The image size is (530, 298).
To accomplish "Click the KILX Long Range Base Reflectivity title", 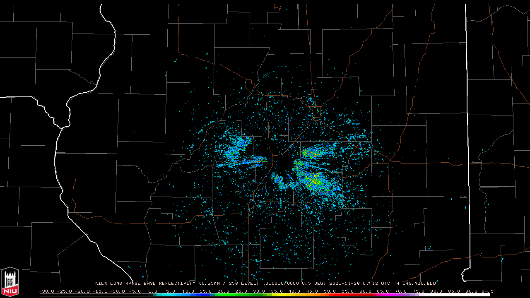I will click(145, 284).
